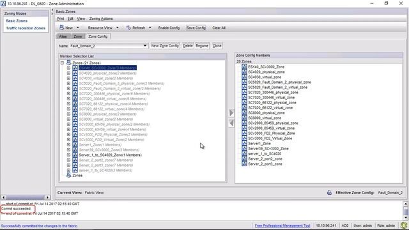Screen dimensions: 409x230
Task: Click the Clear All button
Action: point(219,27)
